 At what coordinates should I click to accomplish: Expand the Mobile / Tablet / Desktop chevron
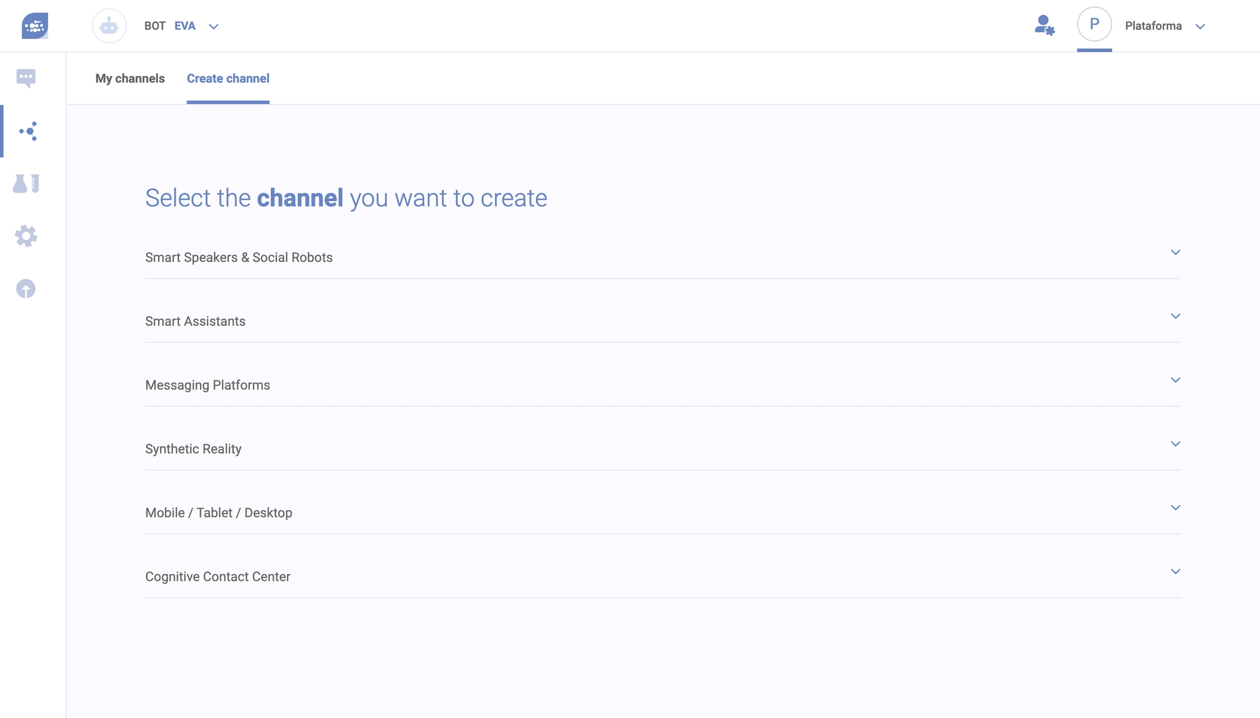point(1175,508)
